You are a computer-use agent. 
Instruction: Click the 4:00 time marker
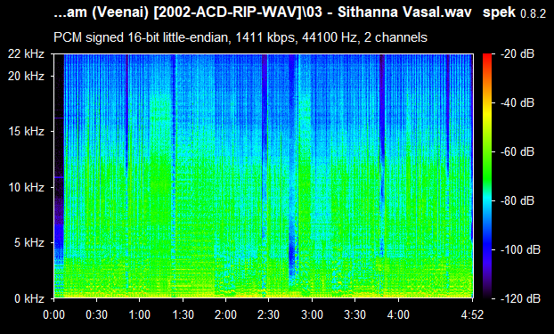tap(398, 314)
